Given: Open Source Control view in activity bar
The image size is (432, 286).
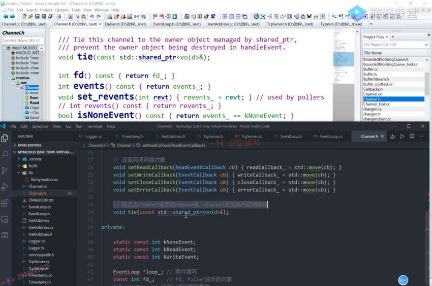Looking at the screenshot, I should click(5, 170).
